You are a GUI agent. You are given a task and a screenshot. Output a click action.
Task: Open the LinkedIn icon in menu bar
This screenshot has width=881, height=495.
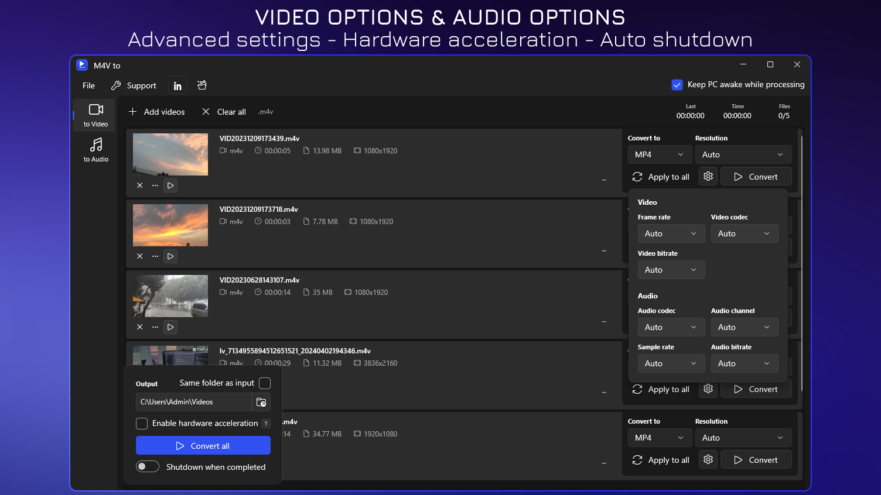[177, 85]
